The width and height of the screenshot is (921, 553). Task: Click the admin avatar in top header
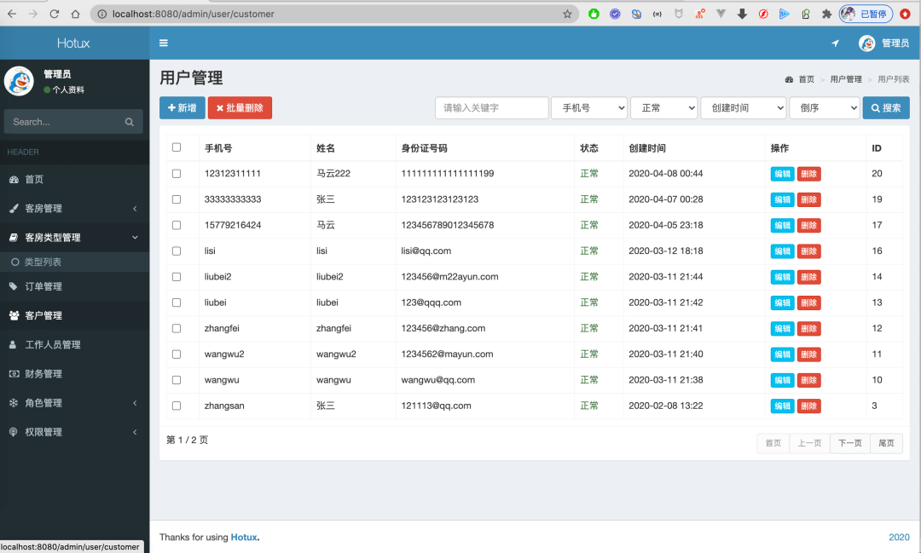coord(866,43)
